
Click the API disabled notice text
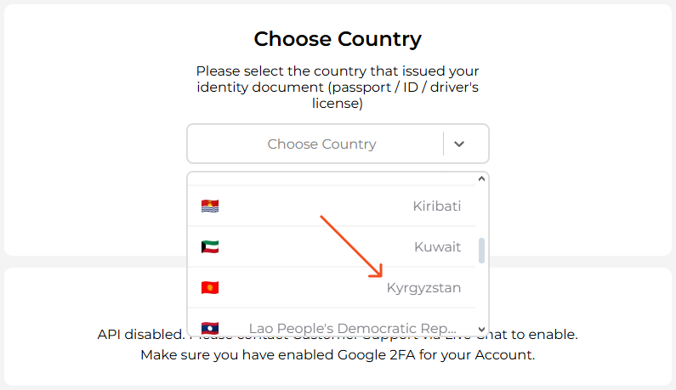click(x=338, y=335)
